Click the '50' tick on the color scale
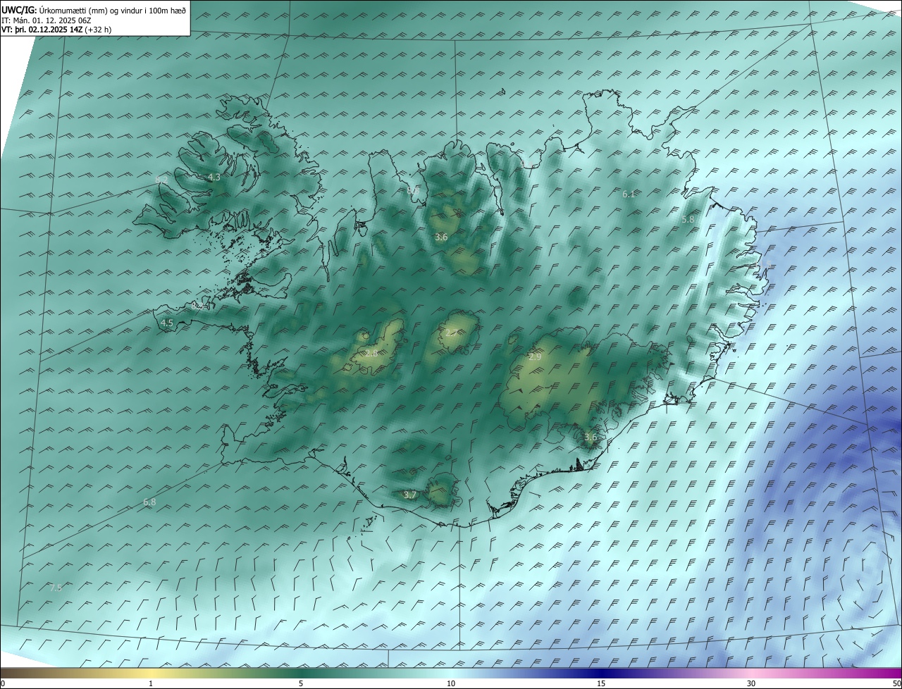Viewport: 902px width, 689px height. (896, 683)
